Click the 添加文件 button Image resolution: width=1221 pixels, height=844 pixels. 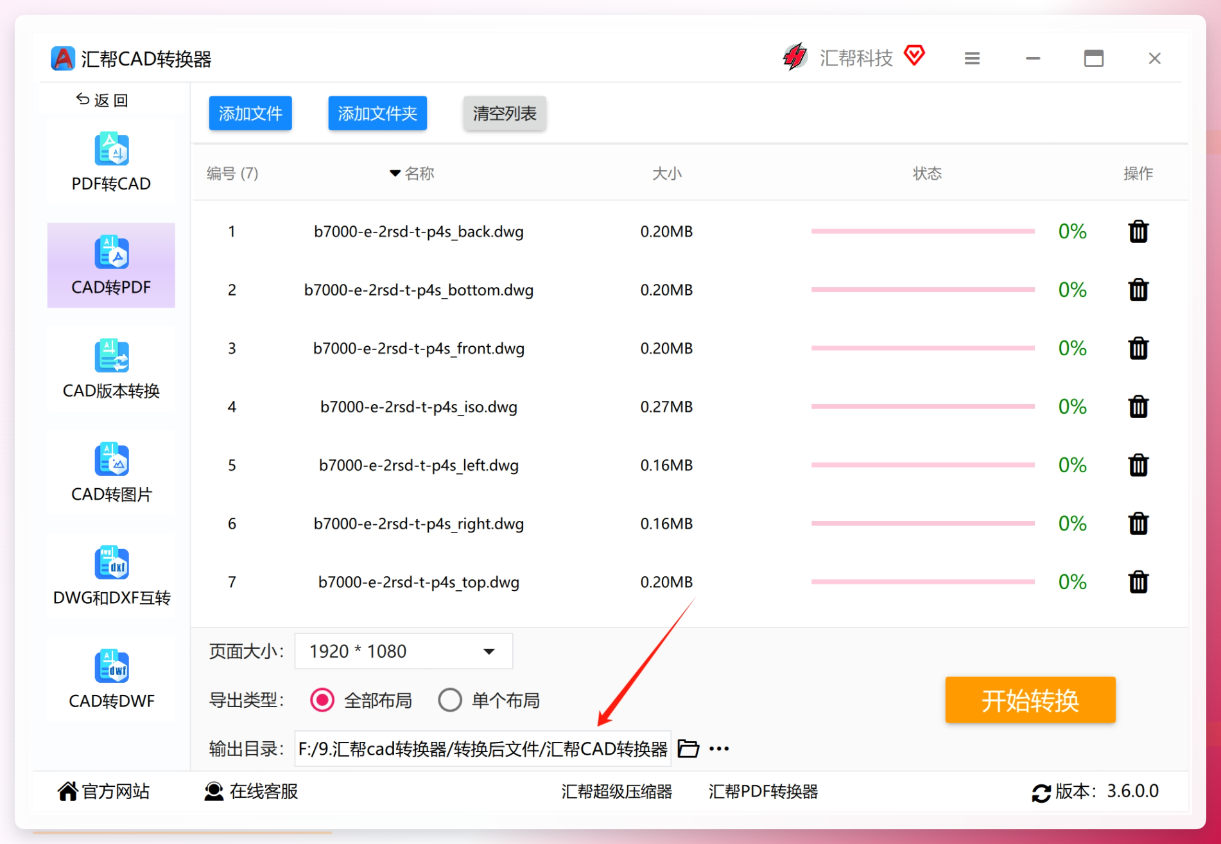[250, 114]
